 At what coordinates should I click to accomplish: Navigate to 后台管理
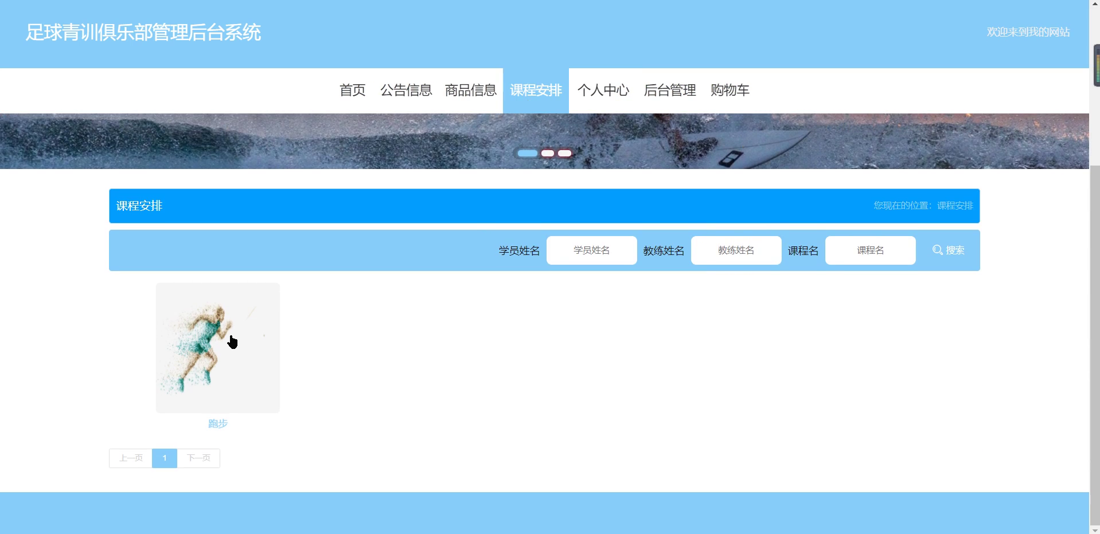[670, 91]
